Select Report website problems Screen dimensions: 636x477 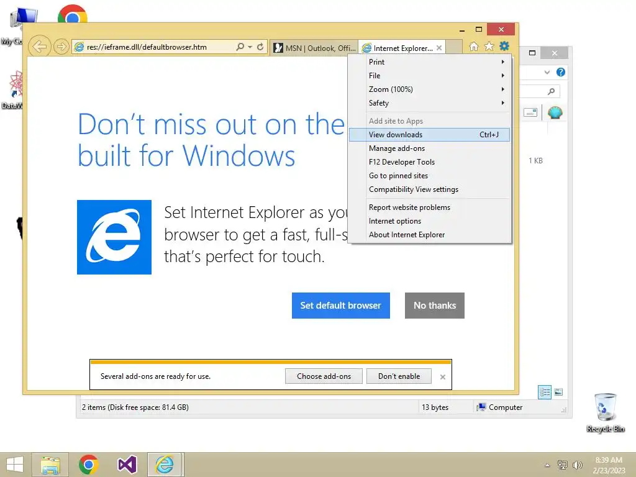(429, 207)
